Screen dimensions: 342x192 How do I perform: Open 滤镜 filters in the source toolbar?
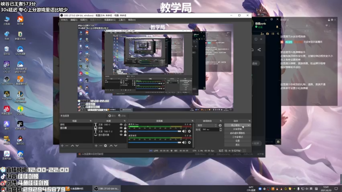(x=122, y=116)
